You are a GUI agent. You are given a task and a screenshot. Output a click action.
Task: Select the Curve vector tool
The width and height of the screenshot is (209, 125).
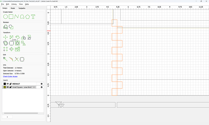point(22,17)
